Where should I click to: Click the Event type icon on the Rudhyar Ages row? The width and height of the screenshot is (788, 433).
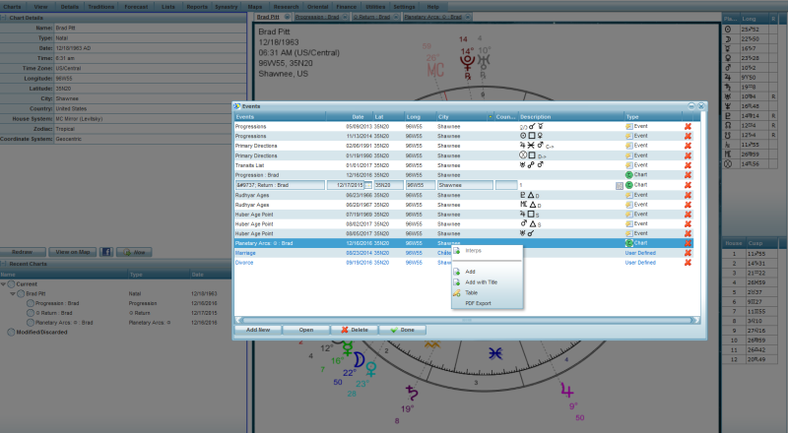click(x=628, y=194)
